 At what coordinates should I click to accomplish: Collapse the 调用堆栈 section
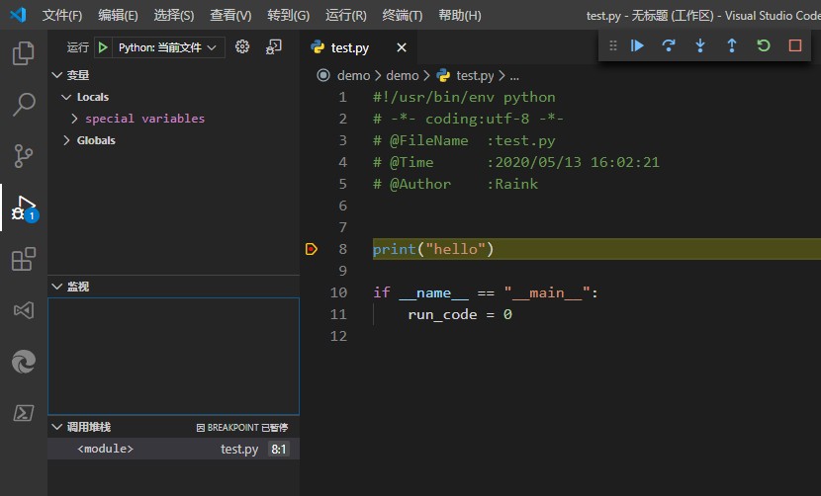[x=57, y=427]
